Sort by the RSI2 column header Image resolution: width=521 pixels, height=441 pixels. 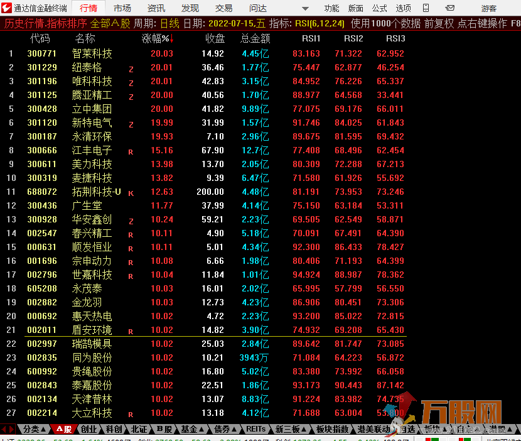click(353, 38)
